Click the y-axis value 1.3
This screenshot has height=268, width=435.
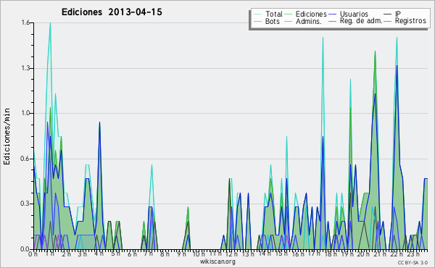pos(25,68)
